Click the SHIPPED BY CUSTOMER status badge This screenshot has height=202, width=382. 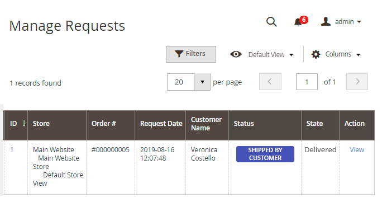point(265,154)
